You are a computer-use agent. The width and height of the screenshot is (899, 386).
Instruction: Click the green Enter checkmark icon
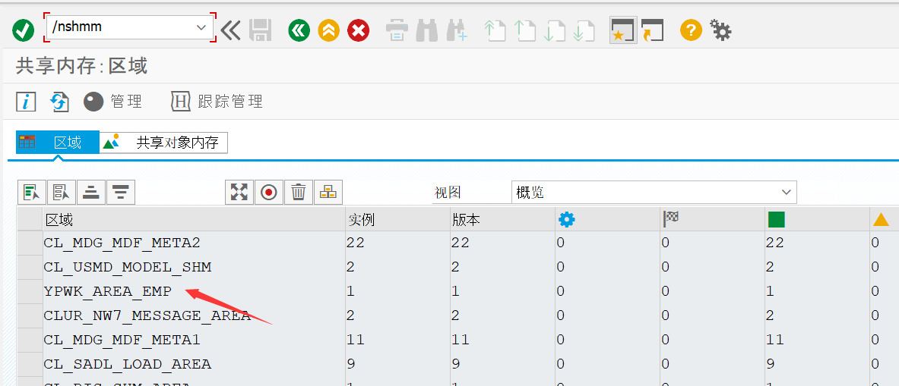point(24,30)
